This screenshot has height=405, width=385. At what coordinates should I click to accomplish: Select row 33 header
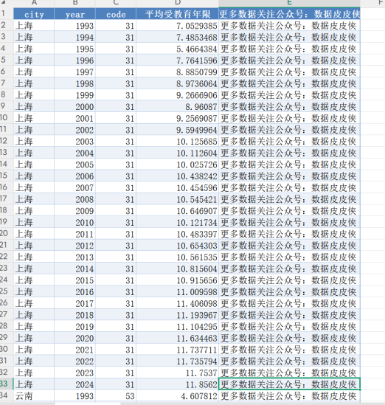pos(5,384)
